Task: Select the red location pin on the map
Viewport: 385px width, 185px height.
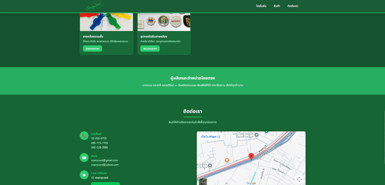Action: pos(251,157)
